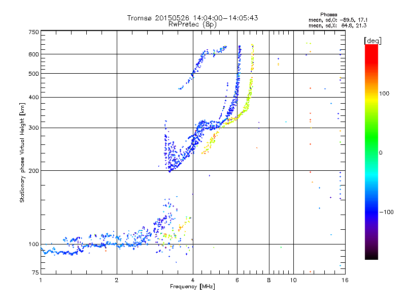Click the colorbar tick label '100'
The width and height of the screenshot is (406, 305).
pos(384,94)
